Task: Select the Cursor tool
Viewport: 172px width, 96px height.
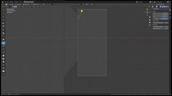Action: (3, 13)
